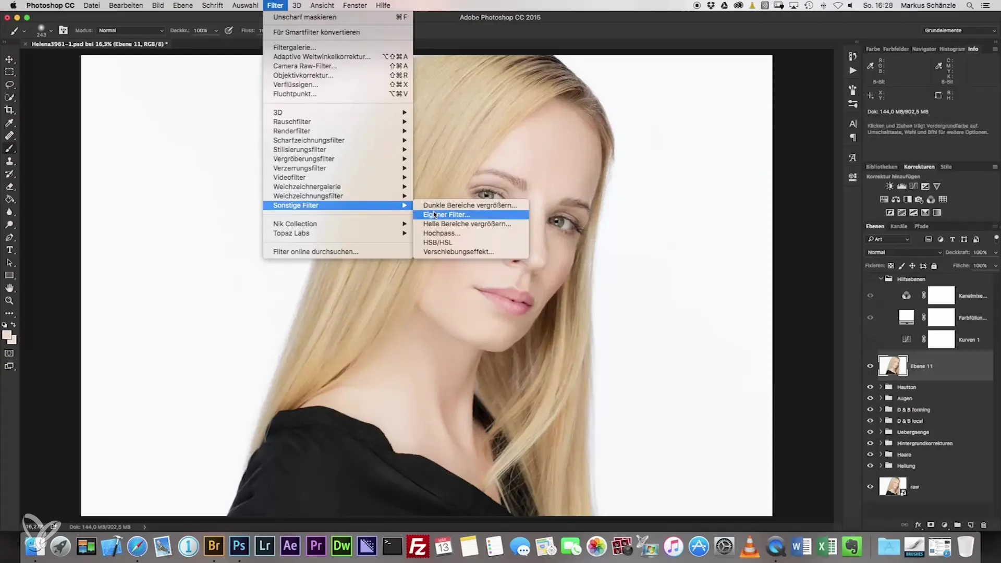Open the Weichzeichnungsfilter submenu
This screenshot has height=563, width=1001.
[x=308, y=196]
